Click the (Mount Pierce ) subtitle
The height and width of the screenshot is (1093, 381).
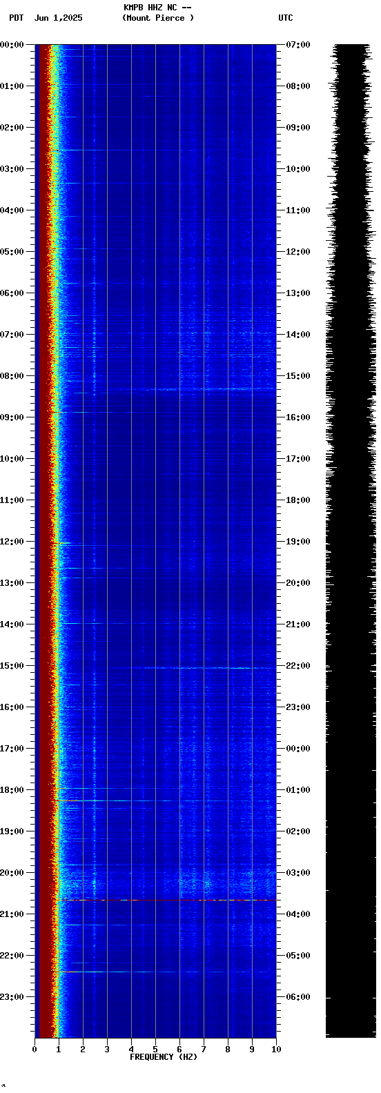158,18
